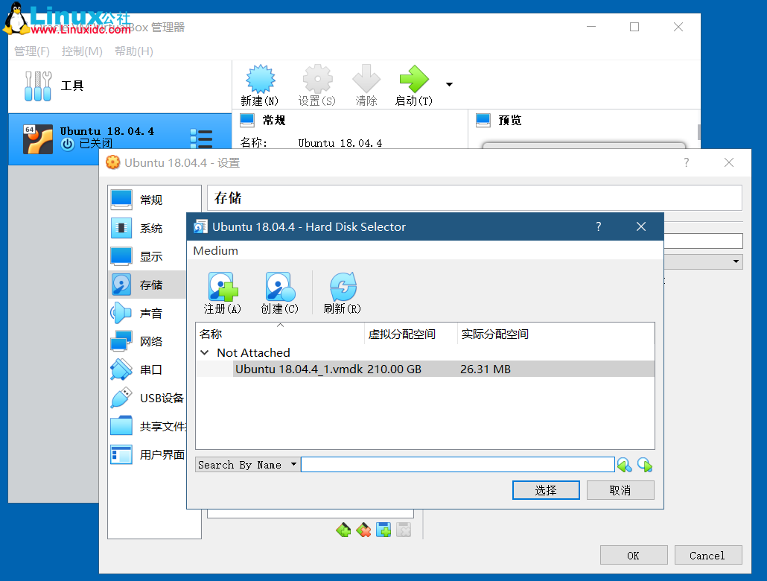Screen dimensions: 767x581
Task: Click Cancel button in settings dialog
Action: coord(708,556)
